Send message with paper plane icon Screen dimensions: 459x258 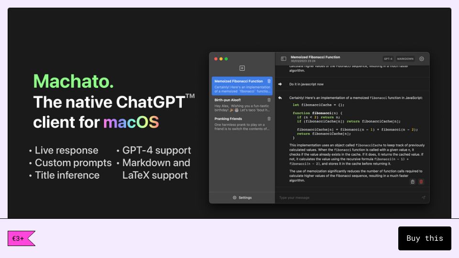423,197
